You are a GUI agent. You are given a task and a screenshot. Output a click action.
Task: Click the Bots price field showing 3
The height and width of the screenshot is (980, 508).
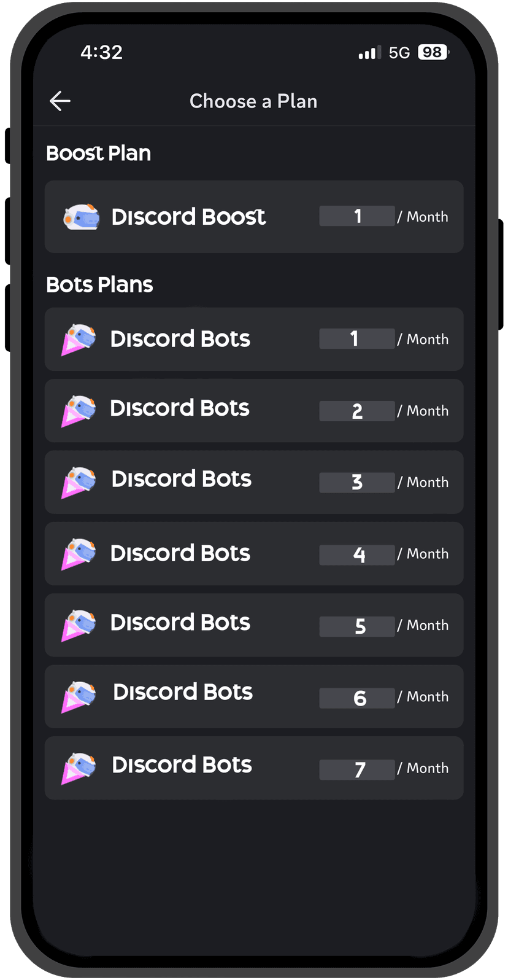click(357, 483)
